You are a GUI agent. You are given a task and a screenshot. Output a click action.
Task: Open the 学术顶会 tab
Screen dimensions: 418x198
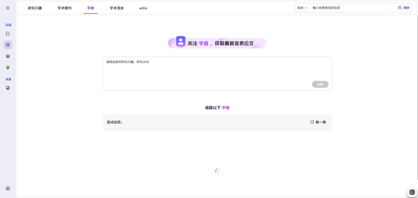point(117,8)
